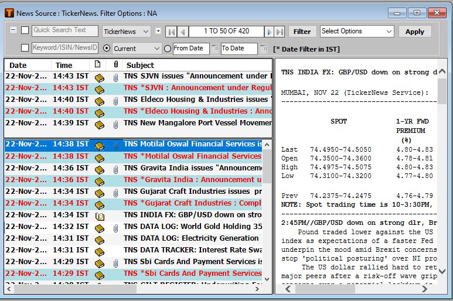Open the TickerNews source dropdown
Image resolution: width=453 pixels, height=301 pixels.
126,32
